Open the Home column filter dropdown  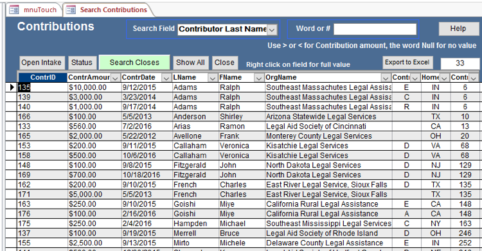(x=444, y=78)
